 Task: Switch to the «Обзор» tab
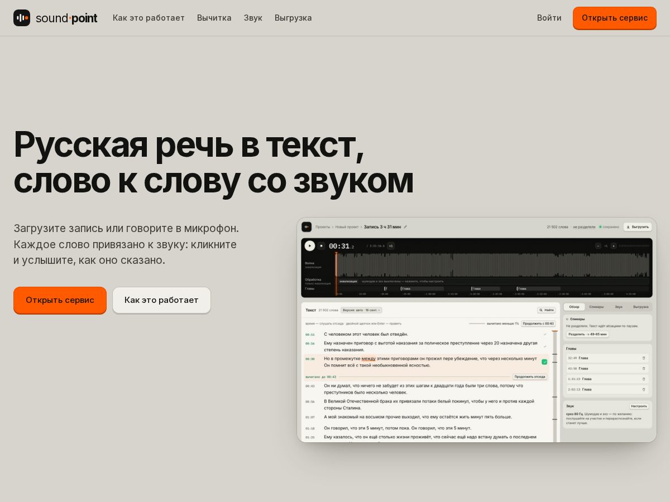(x=575, y=307)
